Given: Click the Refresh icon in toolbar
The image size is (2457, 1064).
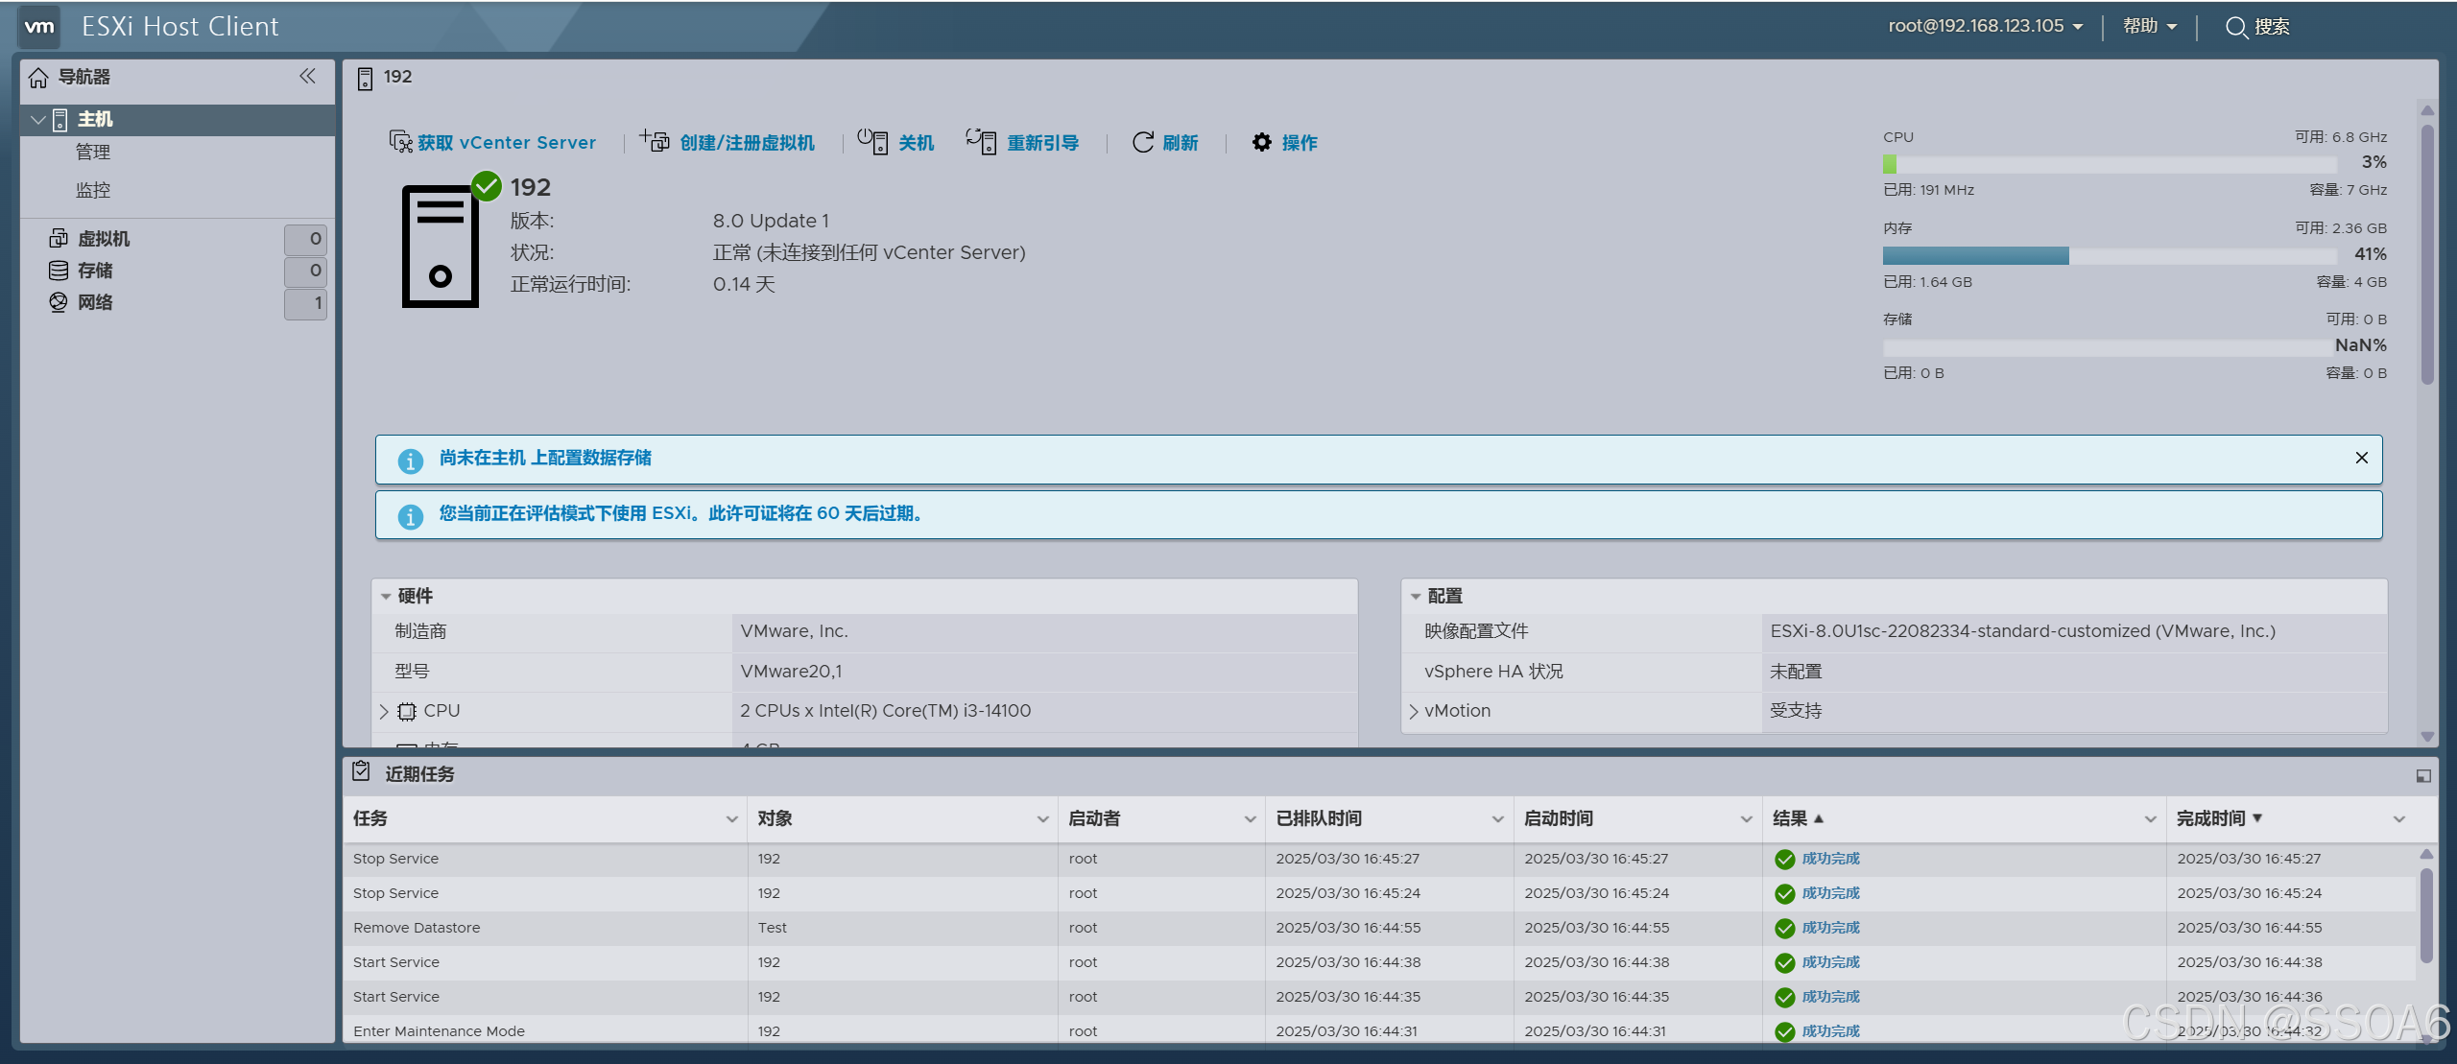Looking at the screenshot, I should coord(1143,142).
